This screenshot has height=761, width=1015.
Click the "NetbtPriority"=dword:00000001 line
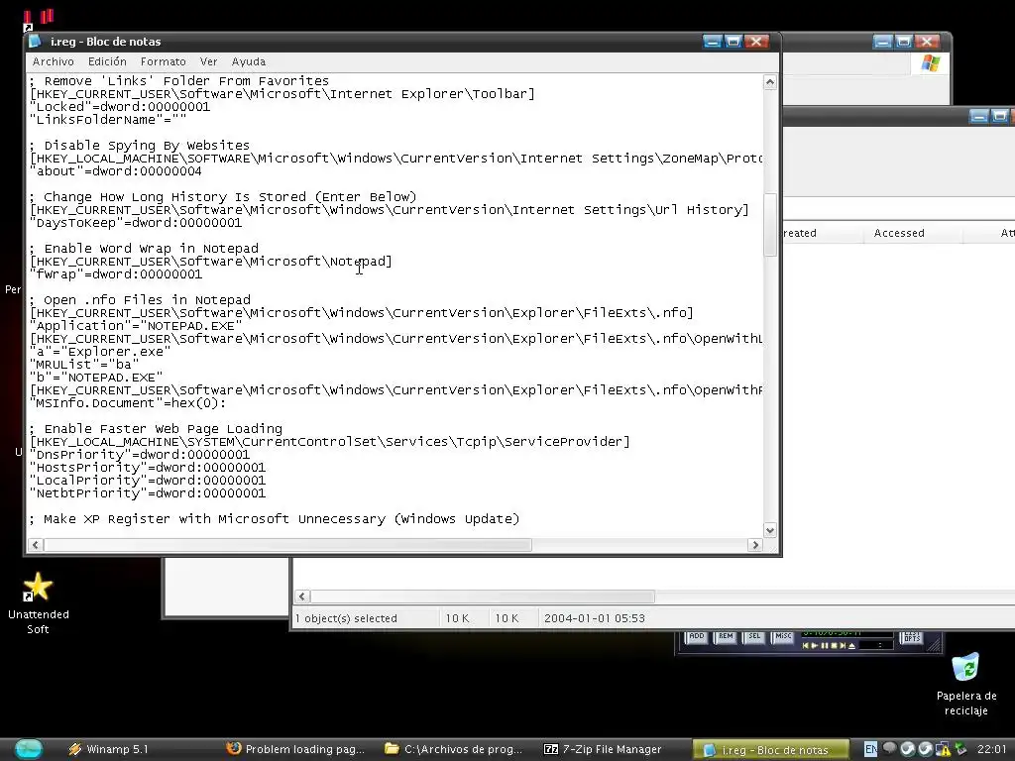pos(148,493)
